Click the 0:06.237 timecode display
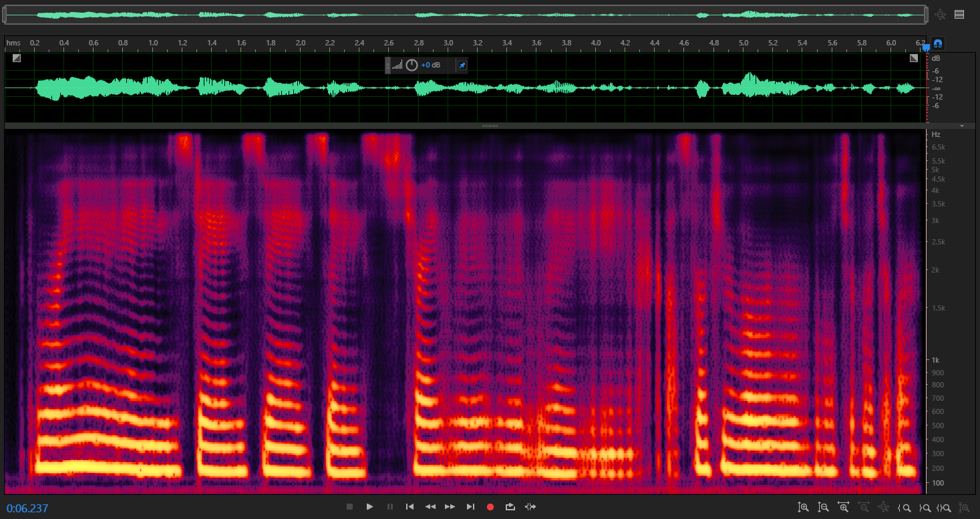This screenshot has width=980, height=519. point(27,508)
